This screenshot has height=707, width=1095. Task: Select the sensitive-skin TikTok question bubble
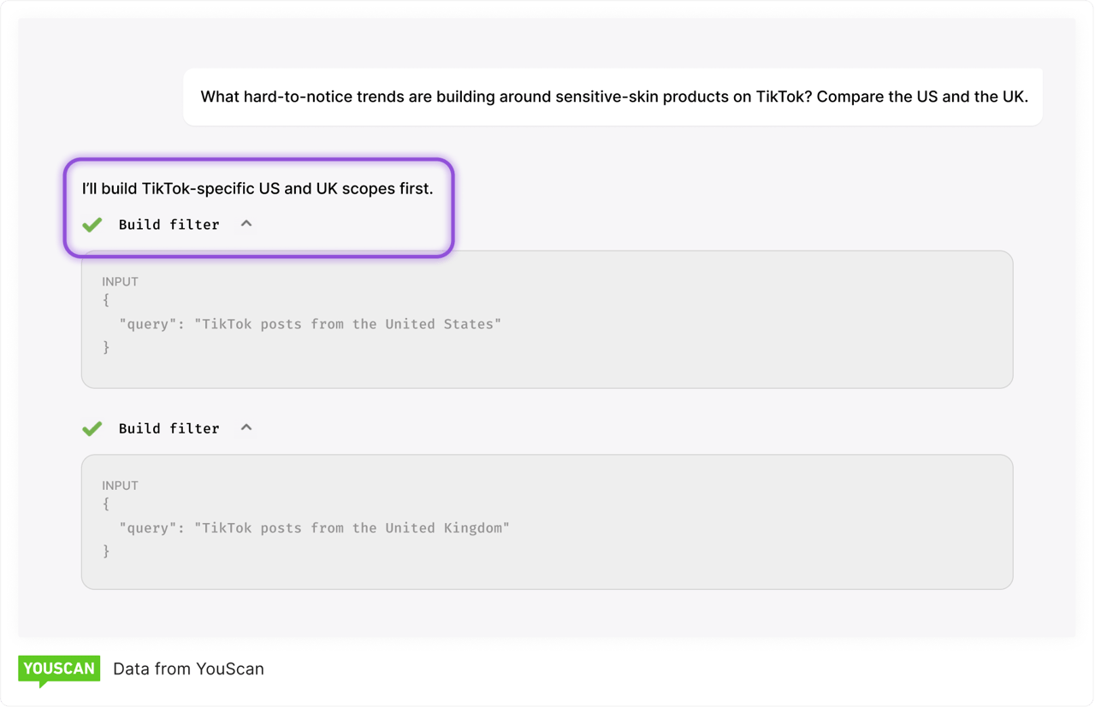point(613,97)
